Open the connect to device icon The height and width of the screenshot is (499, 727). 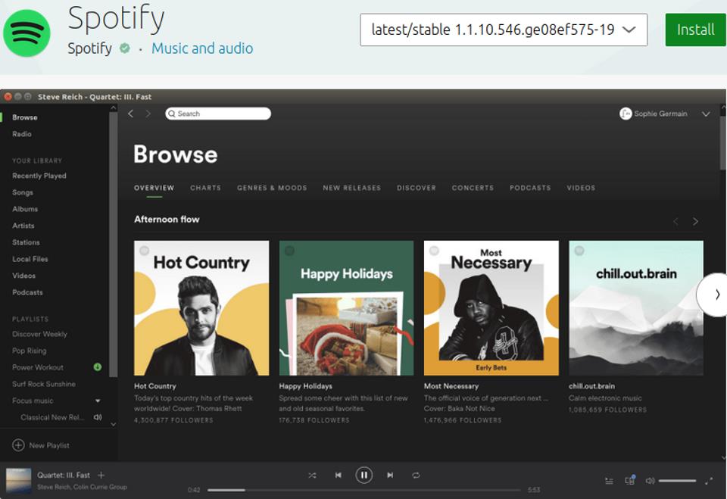click(629, 481)
